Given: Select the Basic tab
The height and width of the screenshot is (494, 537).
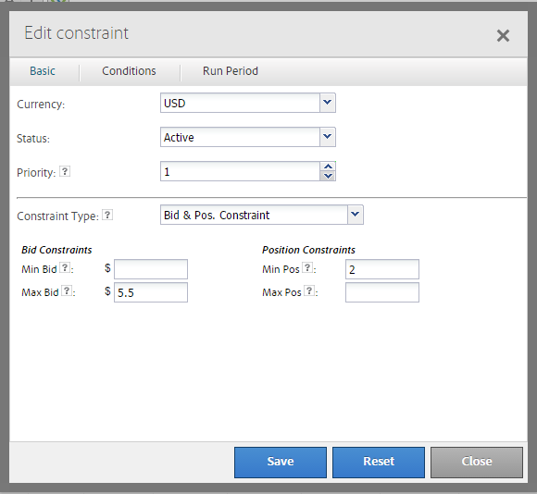Looking at the screenshot, I should coord(43,71).
